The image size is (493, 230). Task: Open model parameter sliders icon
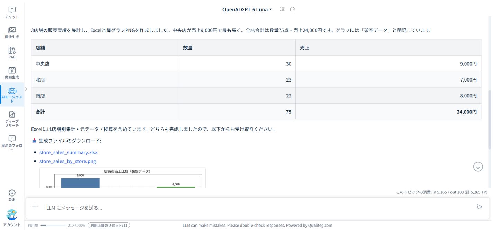tap(282, 9)
